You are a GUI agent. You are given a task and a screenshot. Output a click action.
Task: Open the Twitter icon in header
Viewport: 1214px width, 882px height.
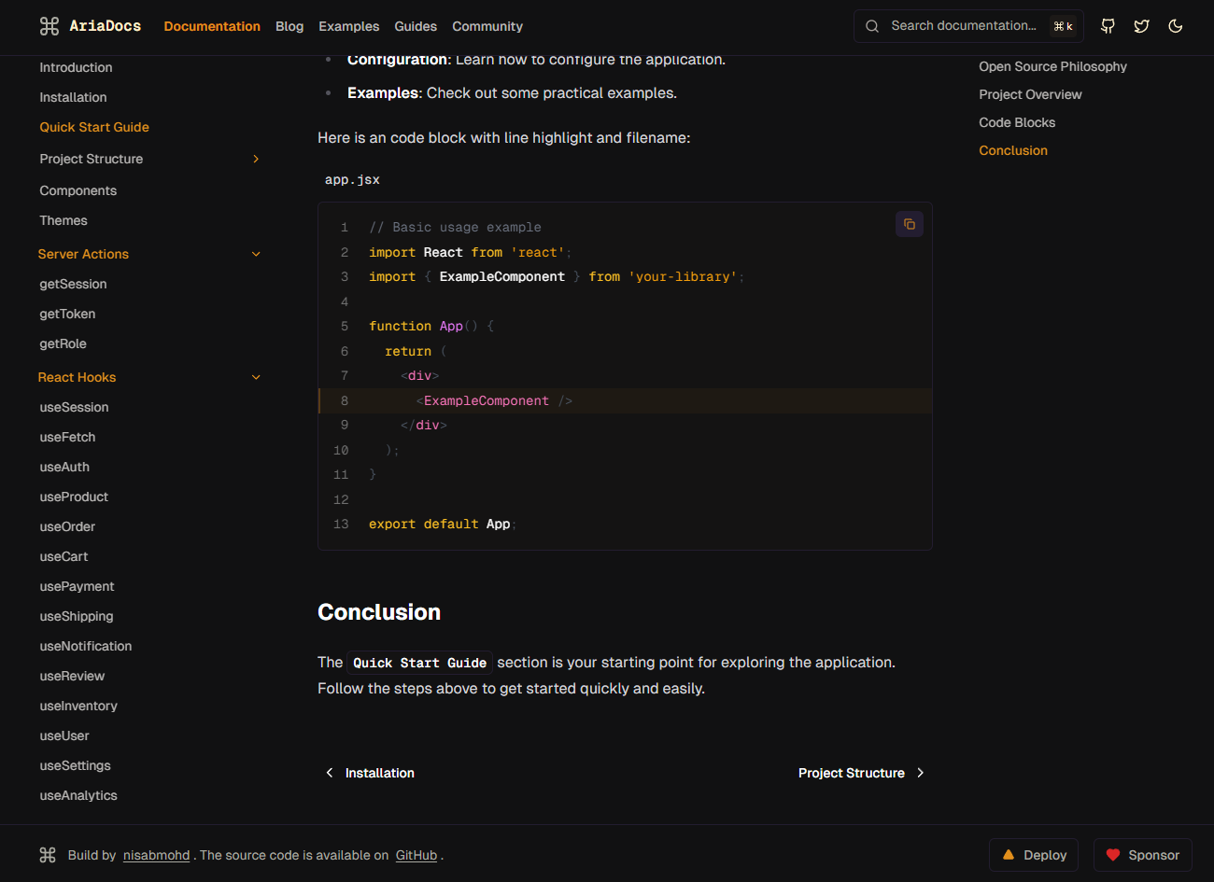click(x=1141, y=26)
